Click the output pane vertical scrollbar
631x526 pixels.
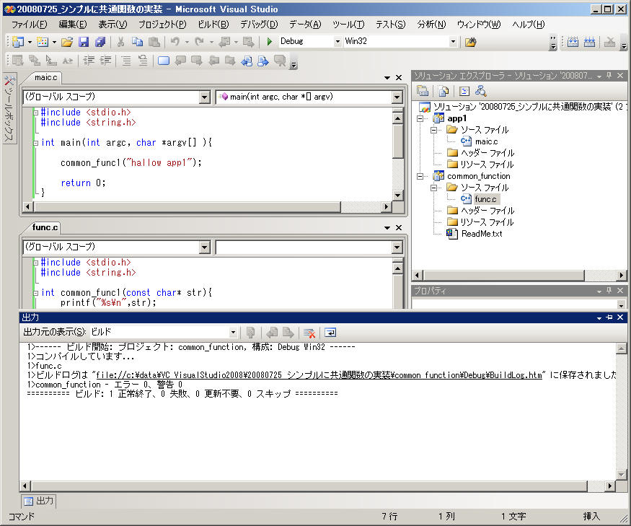click(622, 411)
